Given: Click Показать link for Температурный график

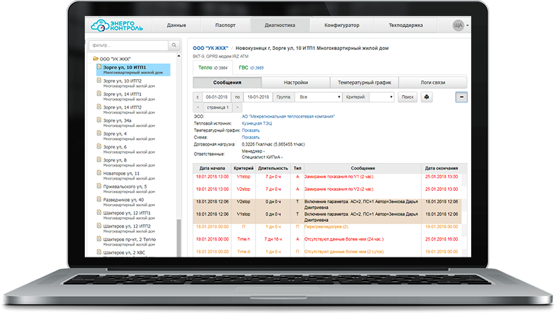Looking at the screenshot, I should point(251,130).
